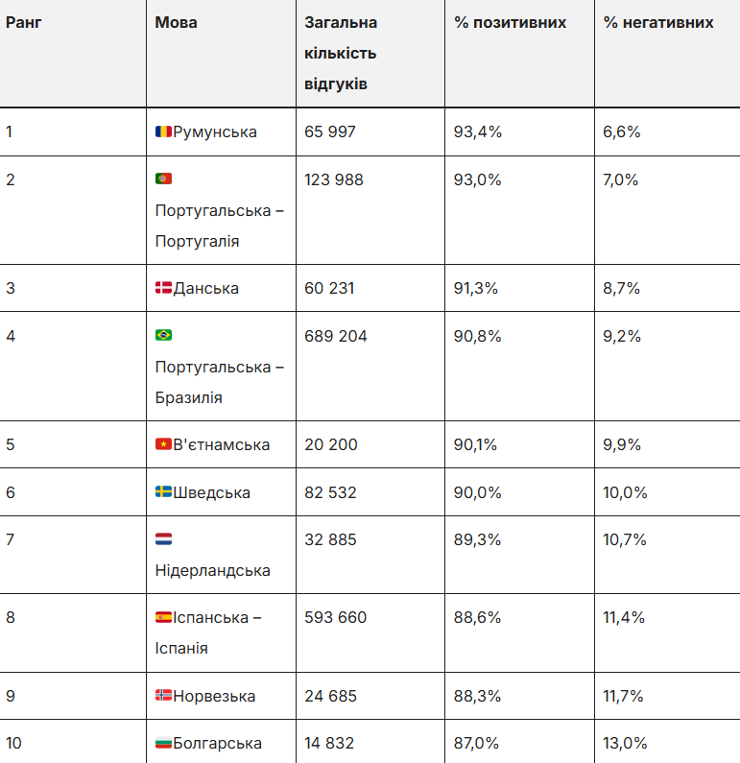Select the "% негативних" column header
Image resolution: width=740 pixels, height=763 pixels.
pyautogui.click(x=658, y=22)
